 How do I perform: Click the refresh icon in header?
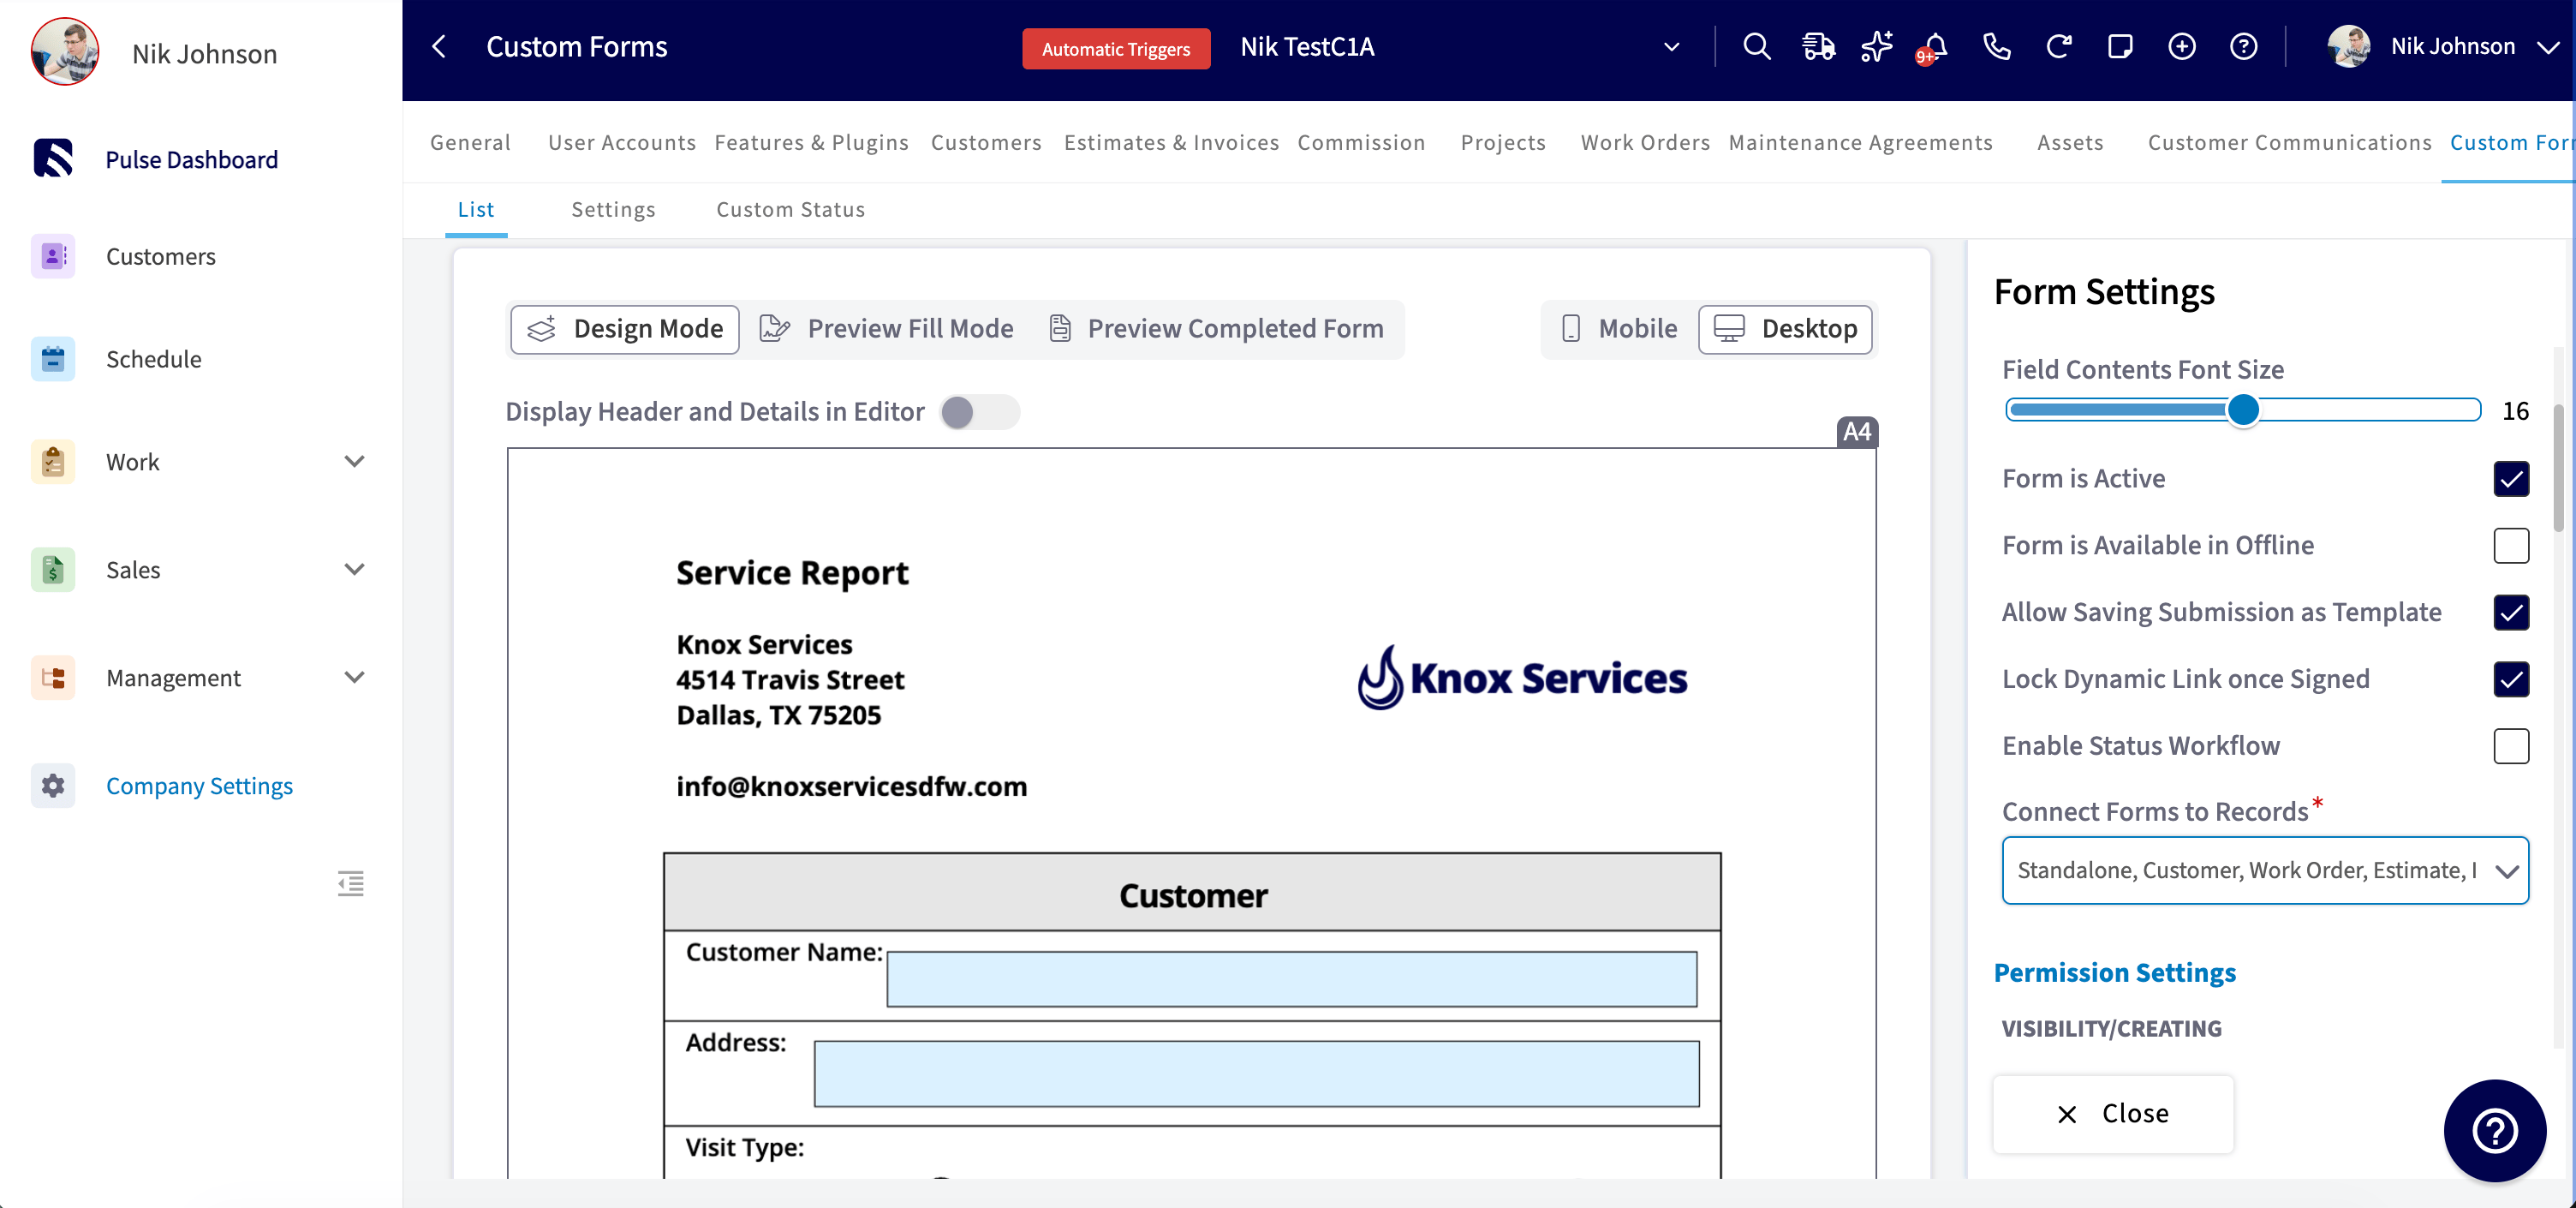click(2058, 47)
